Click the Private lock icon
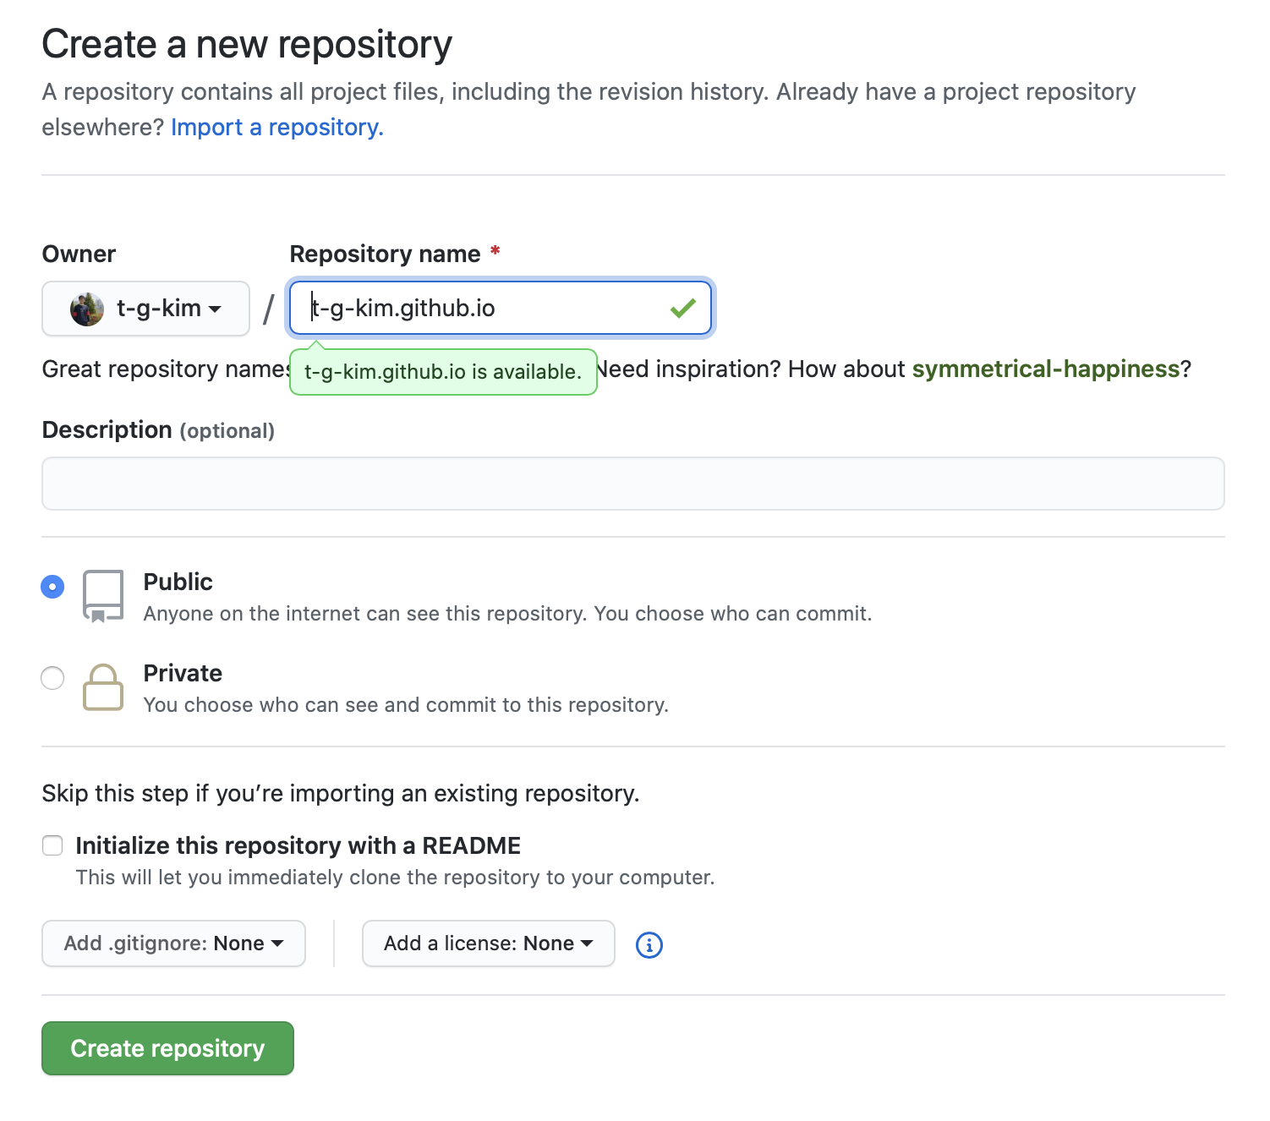Image resolution: width=1270 pixels, height=1121 pixels. (x=103, y=687)
